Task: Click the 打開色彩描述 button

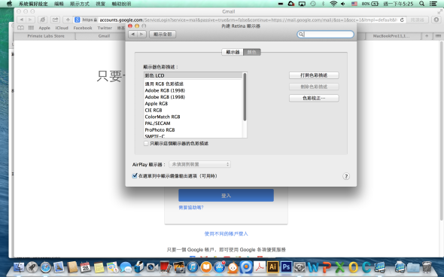Action: 314,75
